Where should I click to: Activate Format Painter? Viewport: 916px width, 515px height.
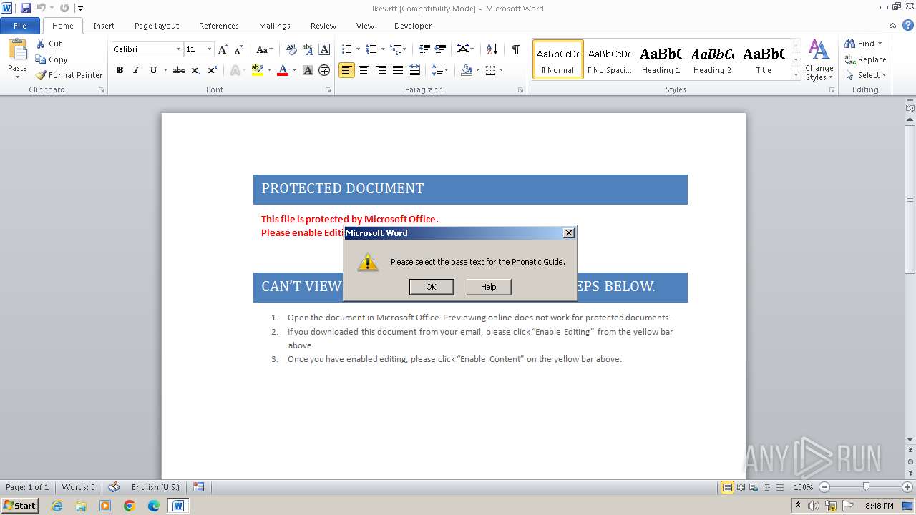point(69,75)
